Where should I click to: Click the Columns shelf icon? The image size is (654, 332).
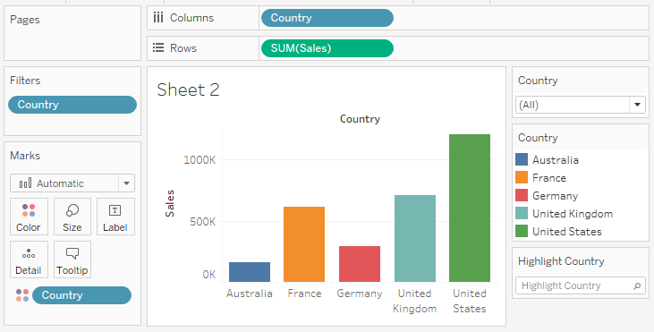(x=158, y=18)
